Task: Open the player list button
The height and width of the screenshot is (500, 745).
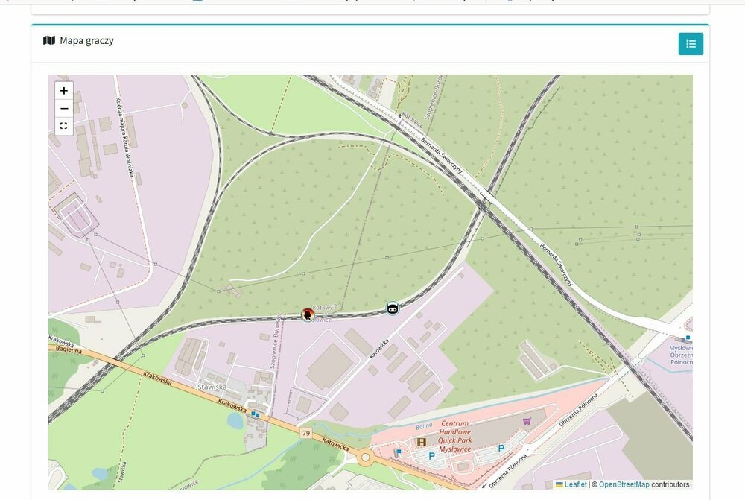Action: tap(691, 44)
